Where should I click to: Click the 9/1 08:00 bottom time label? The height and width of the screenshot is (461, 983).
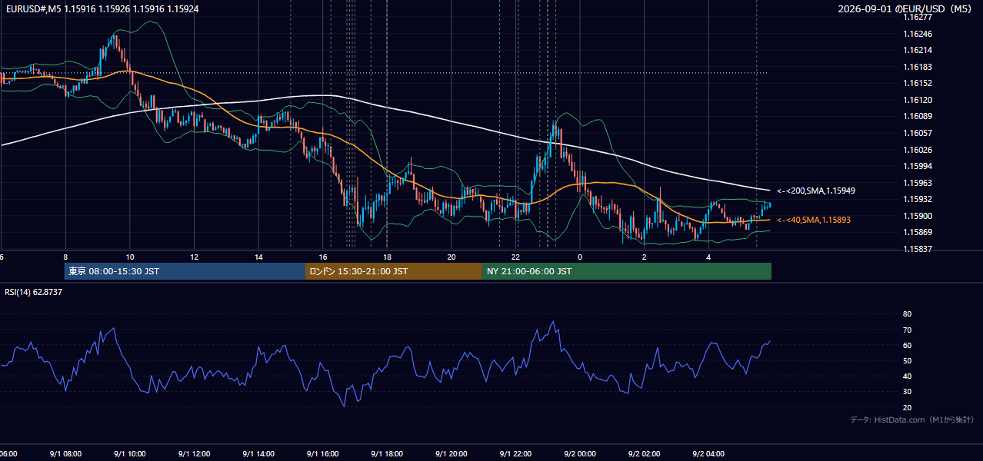pyautogui.click(x=65, y=453)
